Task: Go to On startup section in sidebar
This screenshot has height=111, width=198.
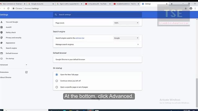Action: click(10, 59)
